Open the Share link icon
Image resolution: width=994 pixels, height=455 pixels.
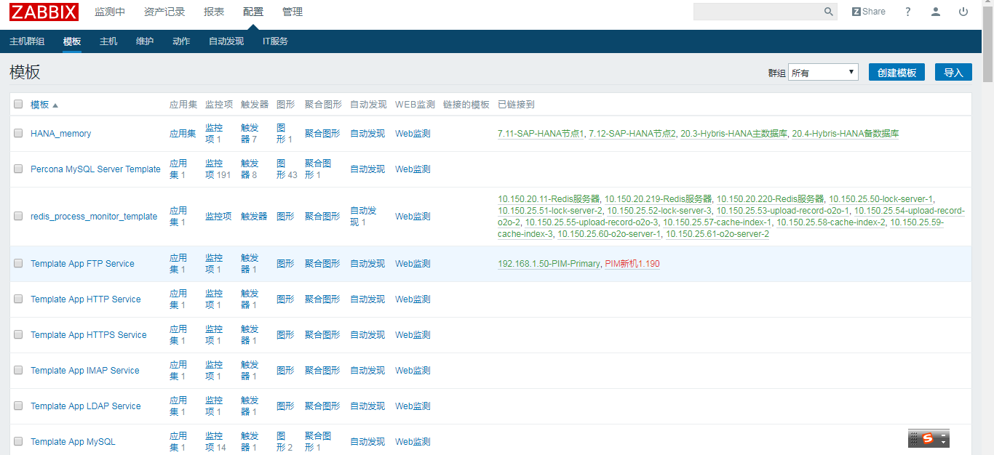click(869, 12)
